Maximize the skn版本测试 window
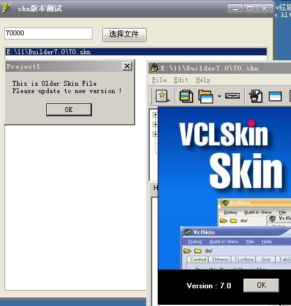The height and width of the screenshot is (306, 291). coord(250,9)
